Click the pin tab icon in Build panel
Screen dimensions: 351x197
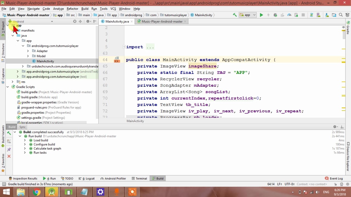(9, 149)
